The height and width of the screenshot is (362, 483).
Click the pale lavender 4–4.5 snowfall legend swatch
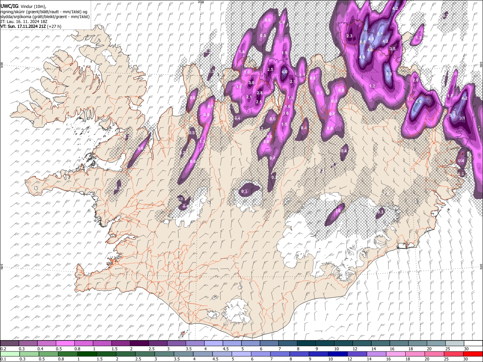(214, 343)
